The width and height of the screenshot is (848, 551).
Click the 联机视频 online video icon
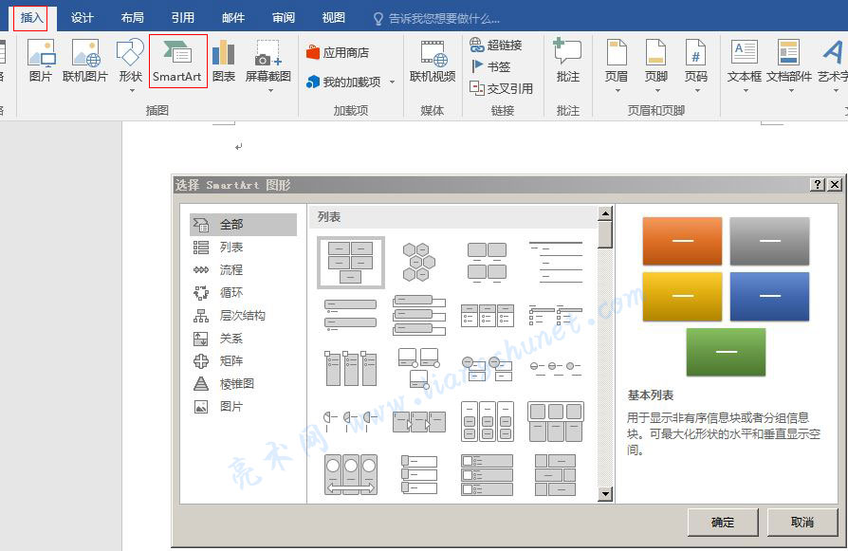[x=433, y=61]
